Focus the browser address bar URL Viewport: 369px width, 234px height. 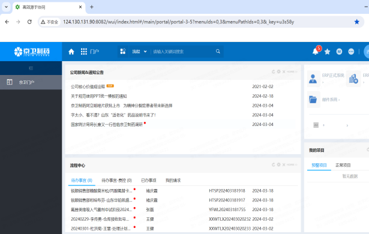coord(178,22)
